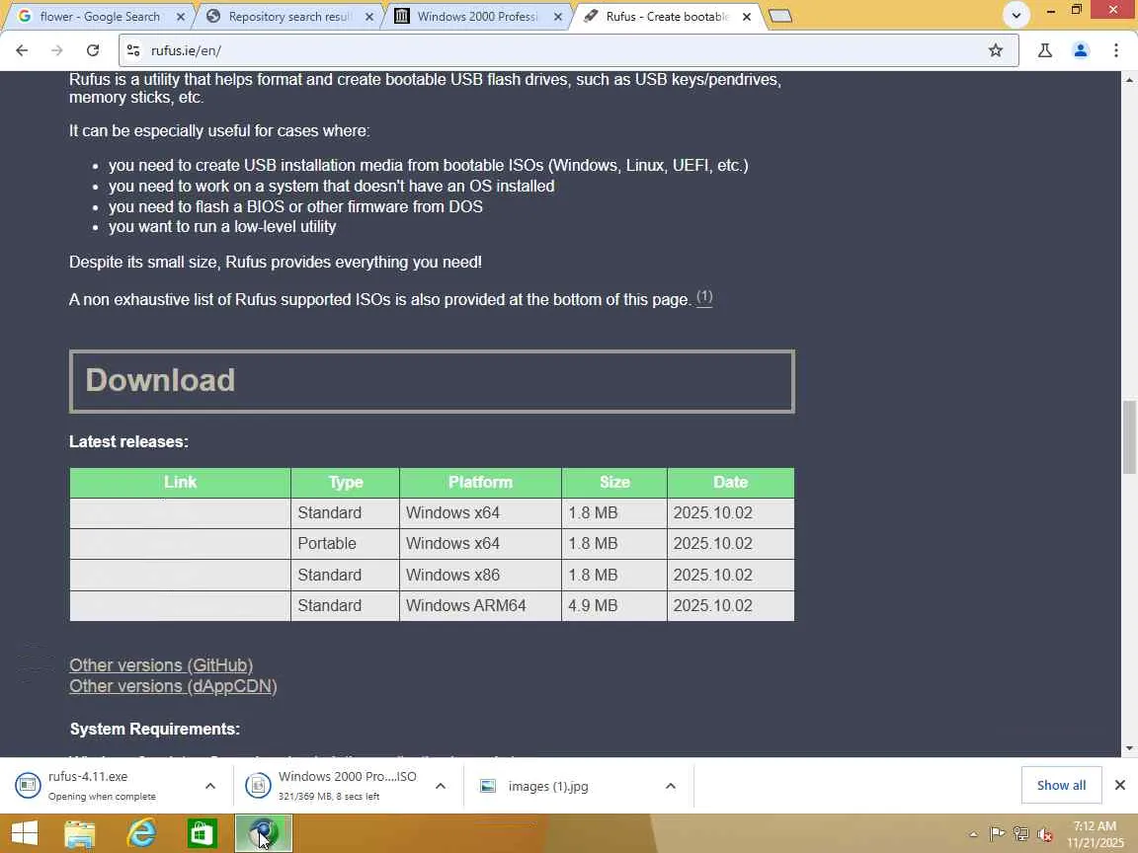Click the Chrome taskbar icon
This screenshot has height=853, width=1138.
click(x=264, y=833)
